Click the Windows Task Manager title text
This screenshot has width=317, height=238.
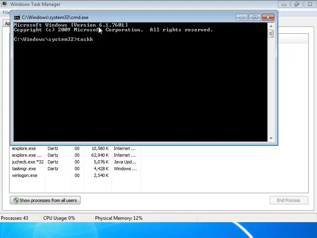coord(35,4)
